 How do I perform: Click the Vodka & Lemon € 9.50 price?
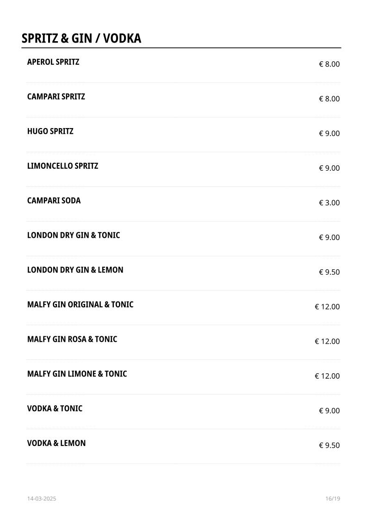[329, 445]
